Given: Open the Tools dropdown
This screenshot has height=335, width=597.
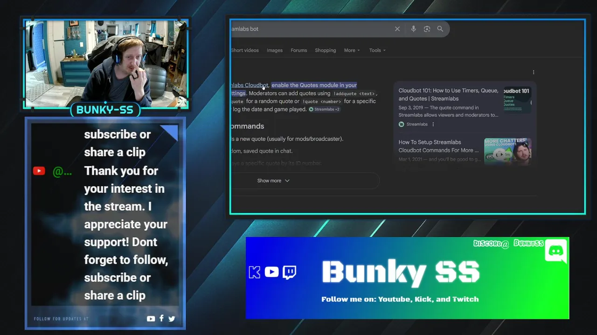Looking at the screenshot, I should [x=377, y=50].
